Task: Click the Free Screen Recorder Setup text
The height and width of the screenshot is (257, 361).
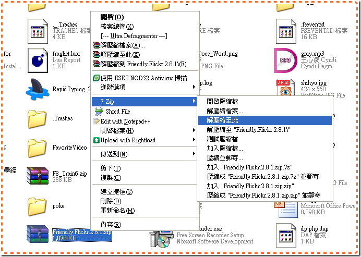Action: point(210,235)
